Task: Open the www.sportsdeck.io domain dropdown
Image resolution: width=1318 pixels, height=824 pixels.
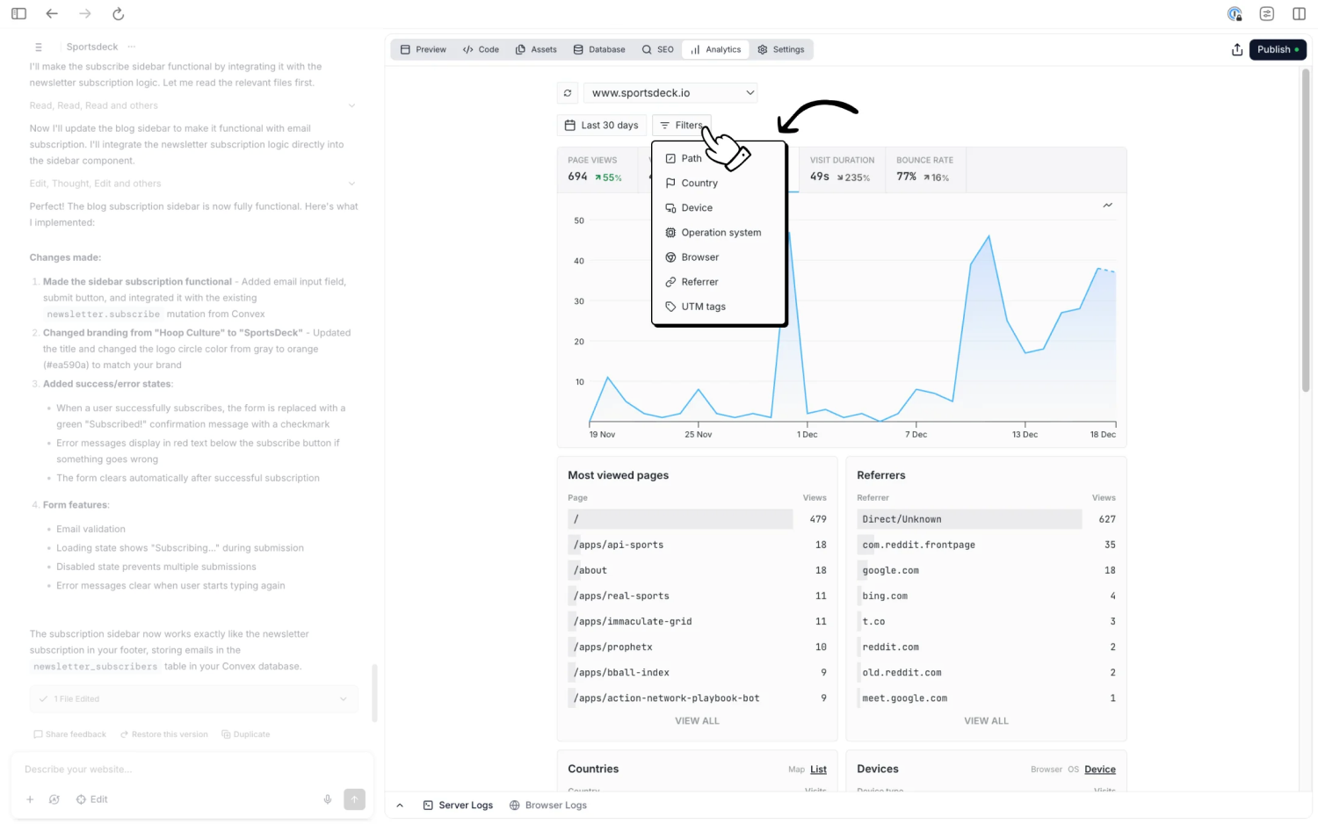Action: tap(670, 93)
